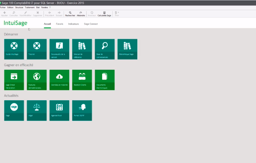Go to Suivant with toolbar arrow
The width and height of the screenshot is (256, 163).
[59, 14]
